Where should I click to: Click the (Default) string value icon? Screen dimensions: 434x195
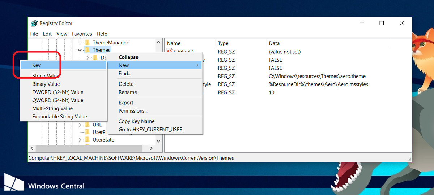[170, 52]
